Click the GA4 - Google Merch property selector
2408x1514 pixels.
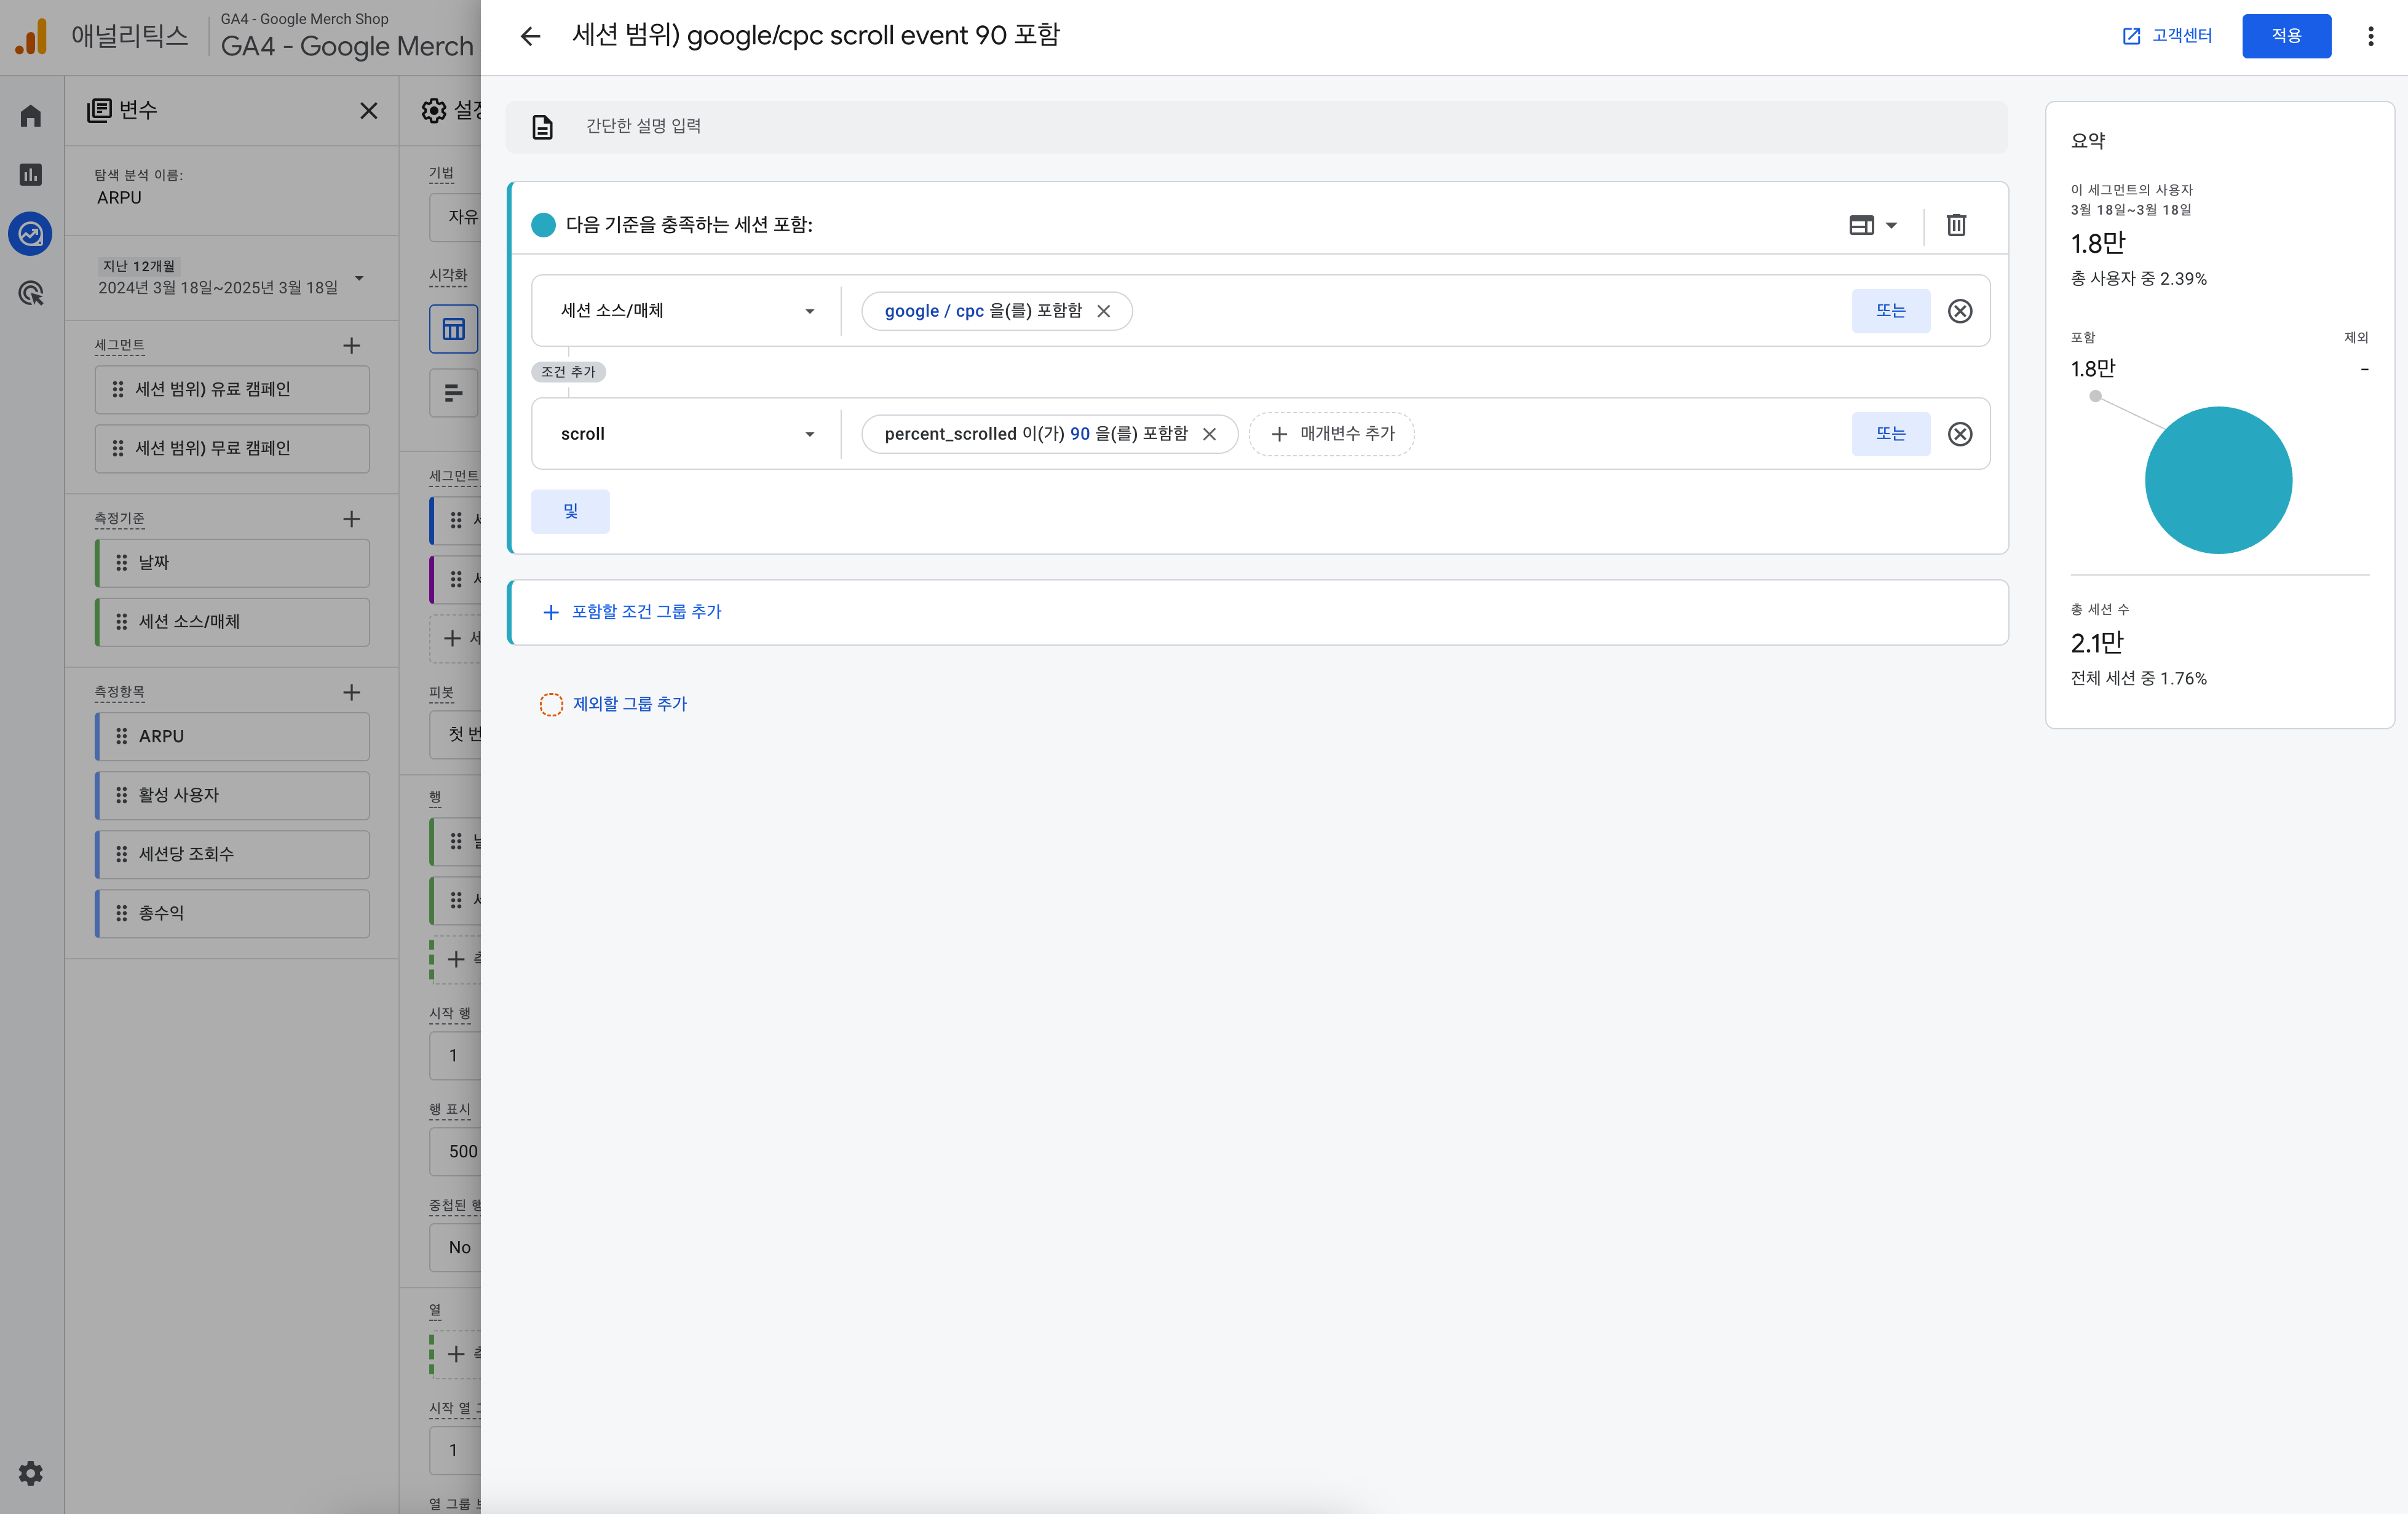point(346,36)
